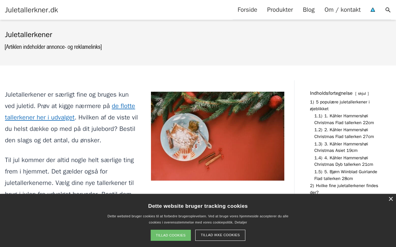Viewport: 396px width, 247px height.
Task: Accept cookies with Tillad cookies button
Action: tap(171, 235)
